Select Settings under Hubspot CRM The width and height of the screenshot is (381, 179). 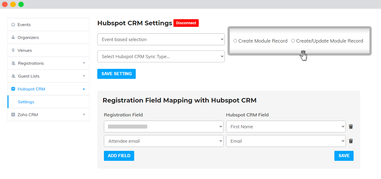pos(48,102)
